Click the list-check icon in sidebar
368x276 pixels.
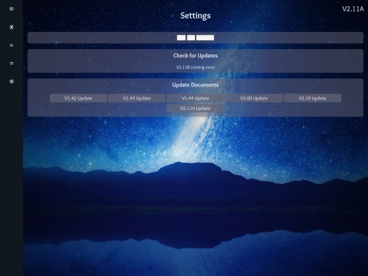(12, 45)
